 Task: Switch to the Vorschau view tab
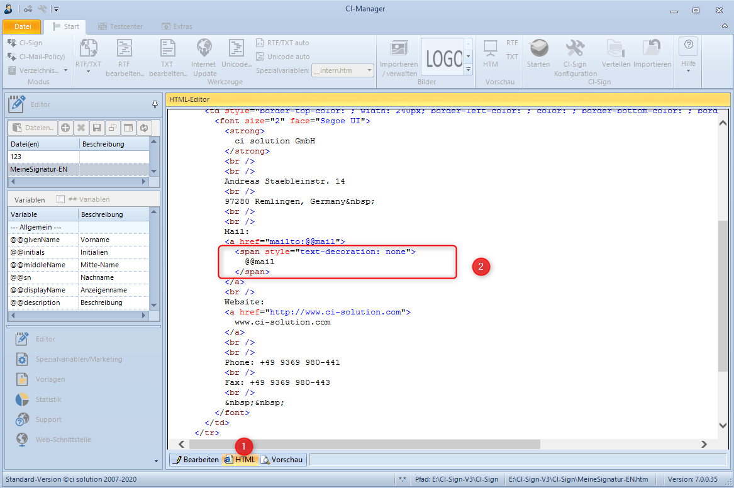coord(282,460)
